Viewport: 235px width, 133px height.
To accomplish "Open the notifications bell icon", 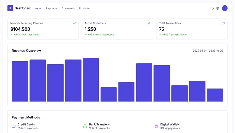I will pyautogui.click(x=212, y=8).
